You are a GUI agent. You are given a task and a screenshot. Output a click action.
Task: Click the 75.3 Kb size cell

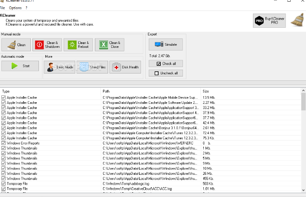(209, 138)
